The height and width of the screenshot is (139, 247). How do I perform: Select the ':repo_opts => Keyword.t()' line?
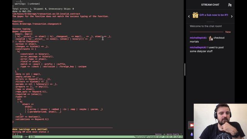(31, 92)
